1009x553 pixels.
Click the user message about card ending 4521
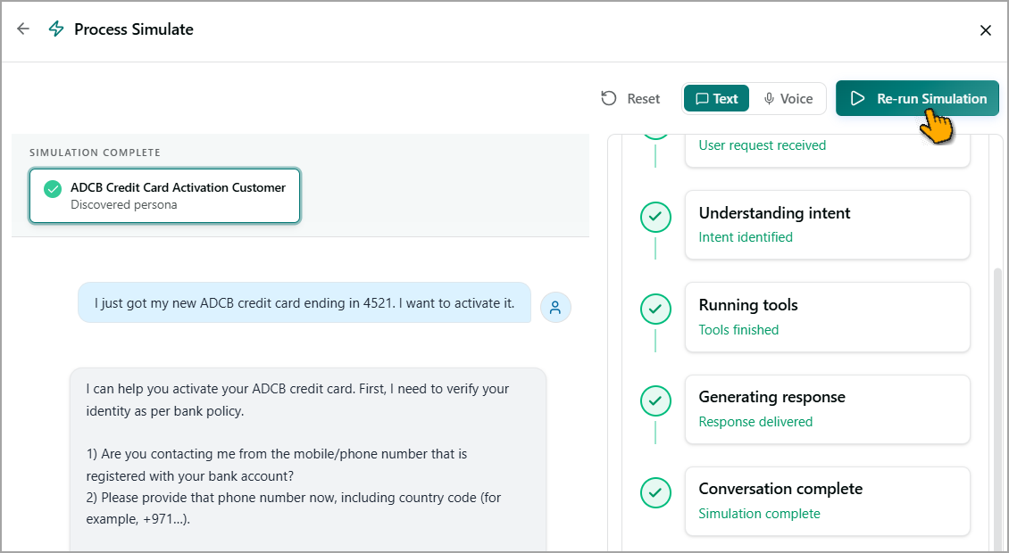tap(304, 303)
